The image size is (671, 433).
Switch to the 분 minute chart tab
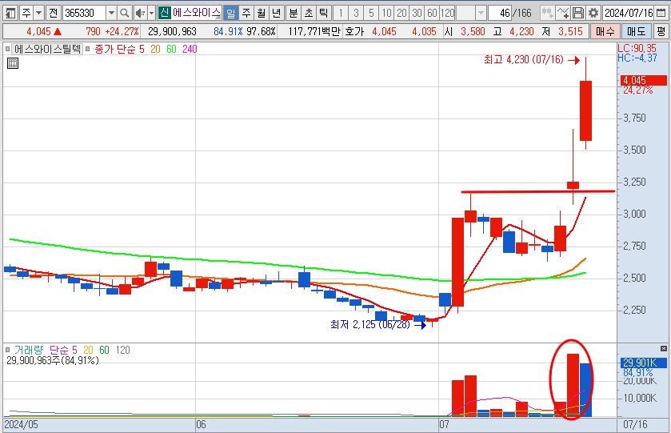294,14
